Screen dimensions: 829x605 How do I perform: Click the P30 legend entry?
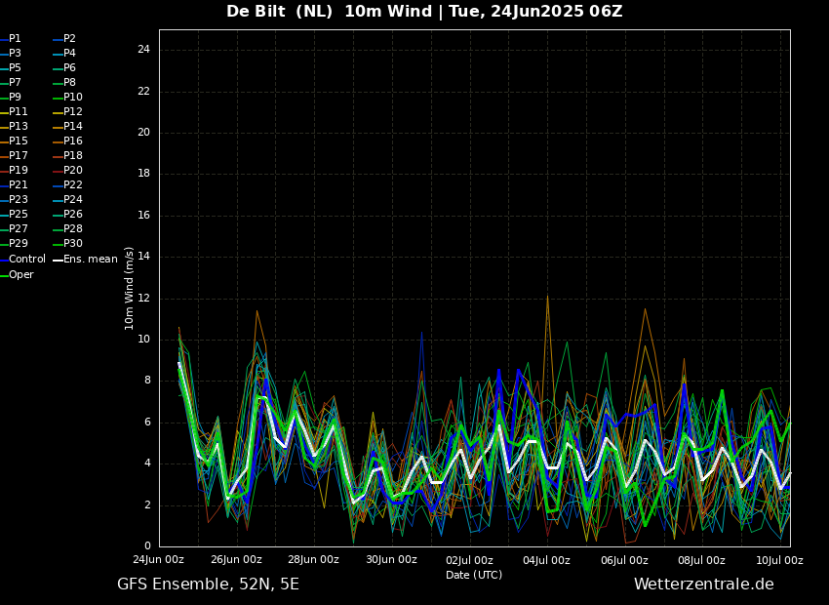point(73,244)
